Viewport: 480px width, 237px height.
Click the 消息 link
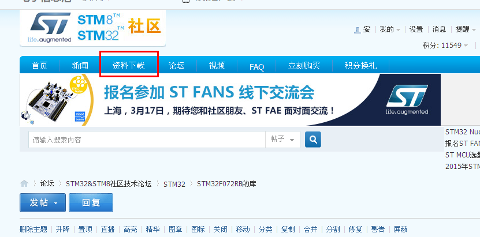coord(439,29)
